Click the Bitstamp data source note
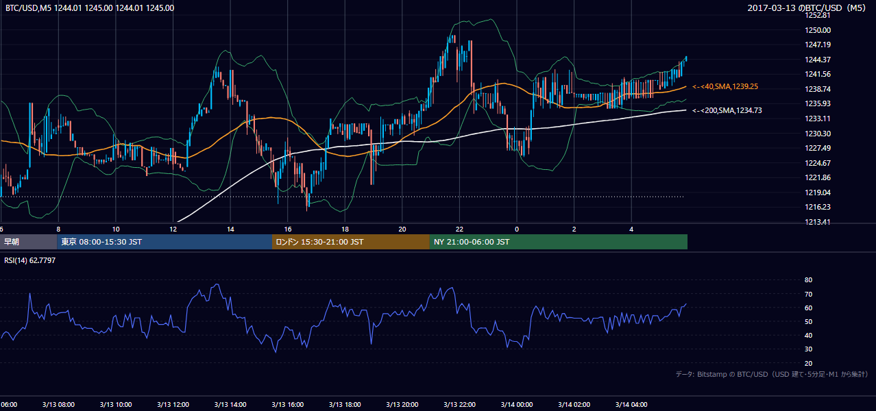The image size is (876, 411). point(772,374)
